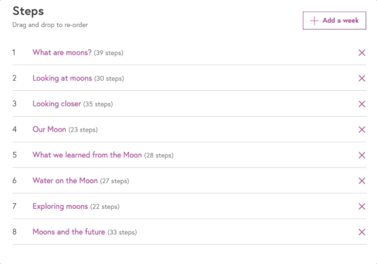
Task: Remove the "Looking closer" week
Action: click(x=362, y=104)
